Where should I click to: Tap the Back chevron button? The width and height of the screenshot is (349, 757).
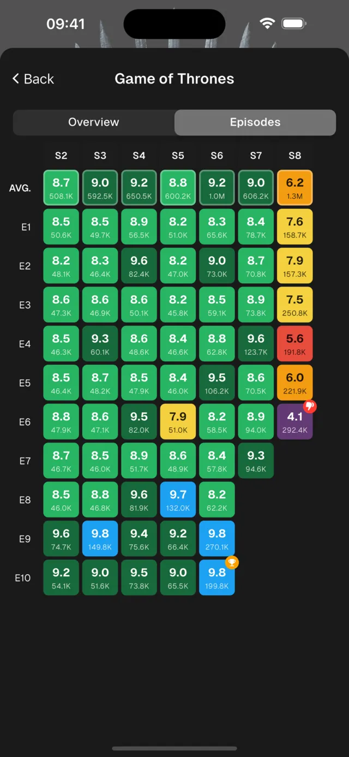click(33, 79)
